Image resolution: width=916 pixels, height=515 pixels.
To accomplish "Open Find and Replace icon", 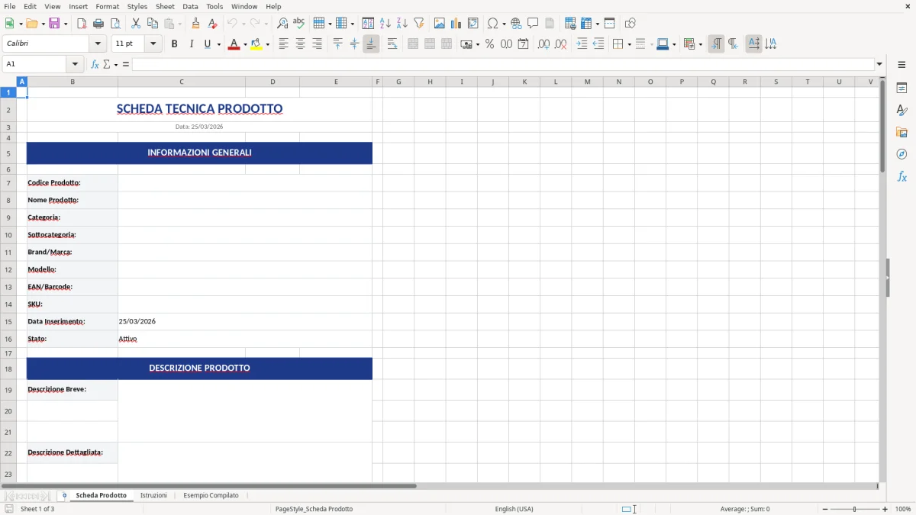I will coord(282,23).
